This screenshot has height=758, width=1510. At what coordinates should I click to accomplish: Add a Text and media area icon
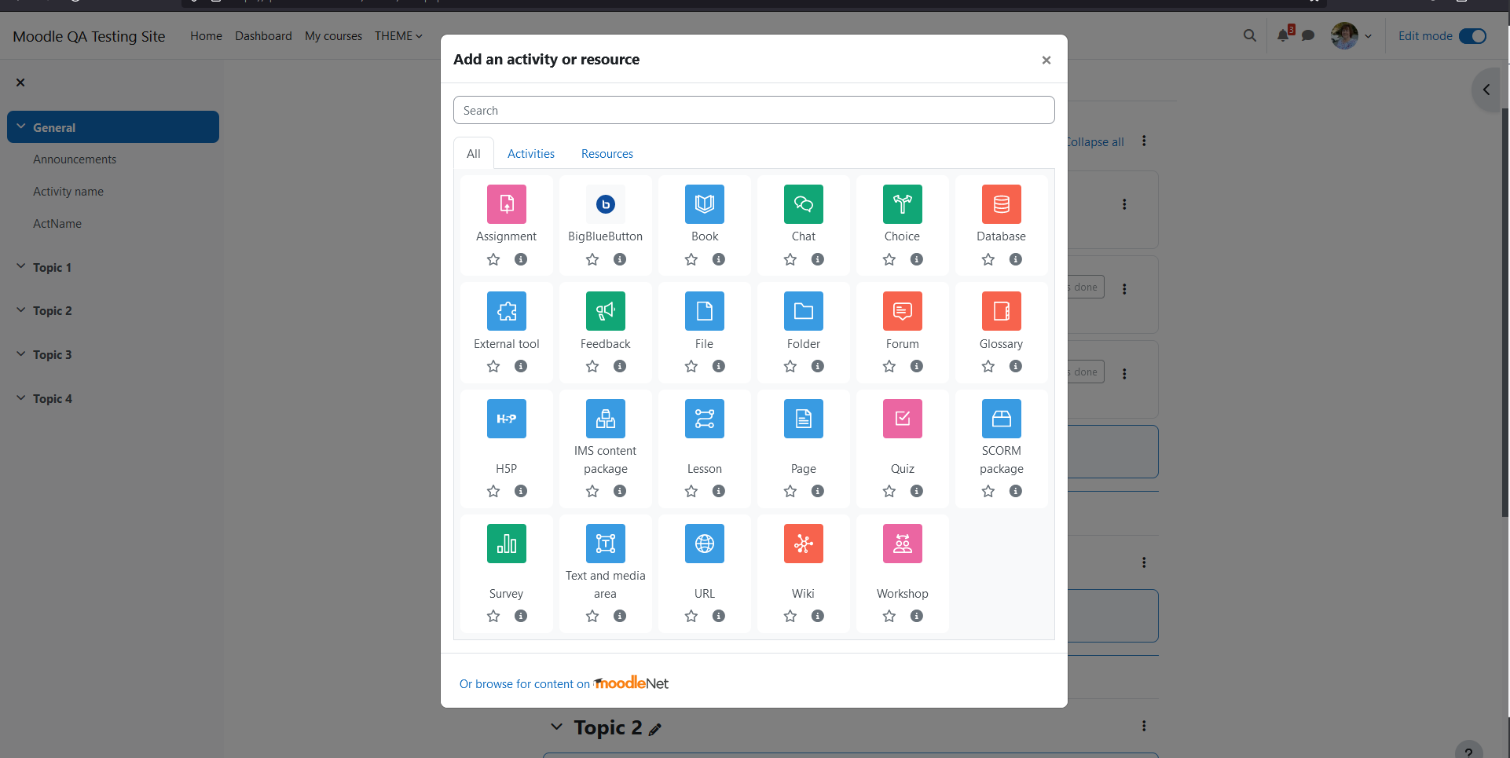tap(606, 544)
